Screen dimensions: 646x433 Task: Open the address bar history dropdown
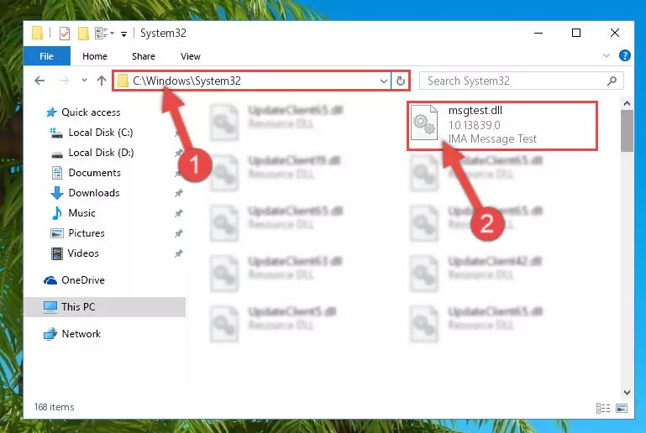click(384, 81)
